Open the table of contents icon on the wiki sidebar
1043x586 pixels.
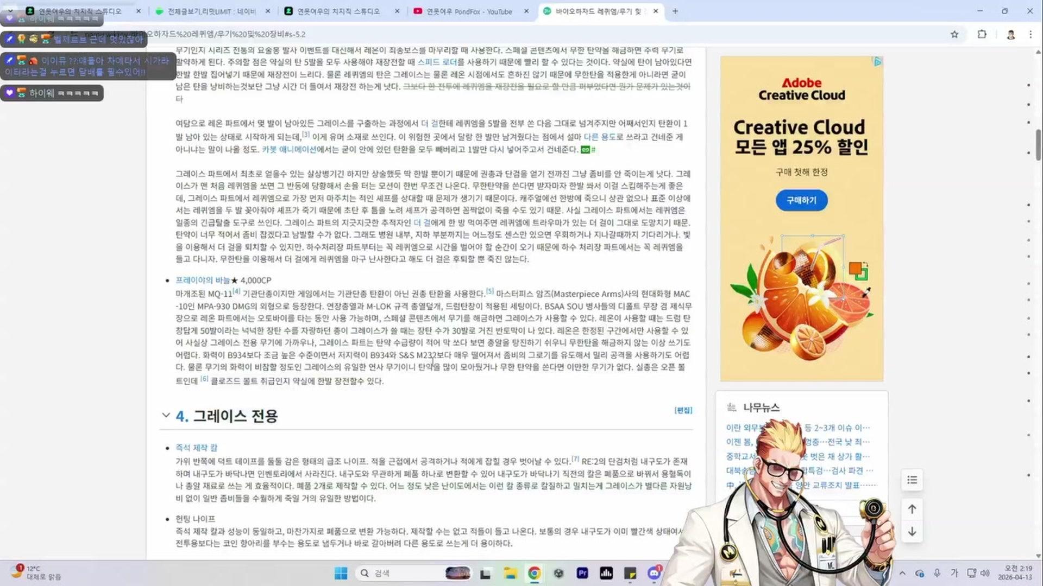[912, 480]
